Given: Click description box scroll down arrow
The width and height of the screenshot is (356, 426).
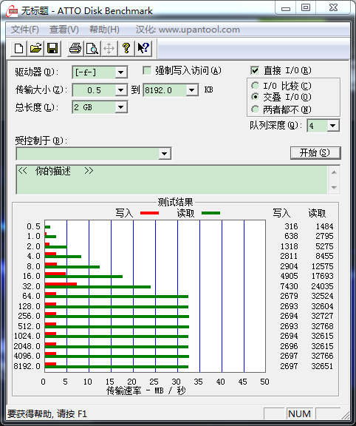Looking at the screenshot, I should pos(334,187).
